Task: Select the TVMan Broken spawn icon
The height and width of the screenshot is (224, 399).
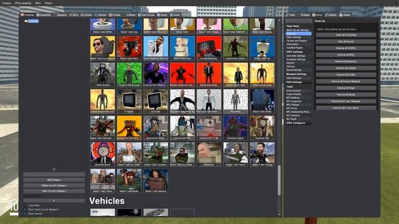Action: click(102, 75)
